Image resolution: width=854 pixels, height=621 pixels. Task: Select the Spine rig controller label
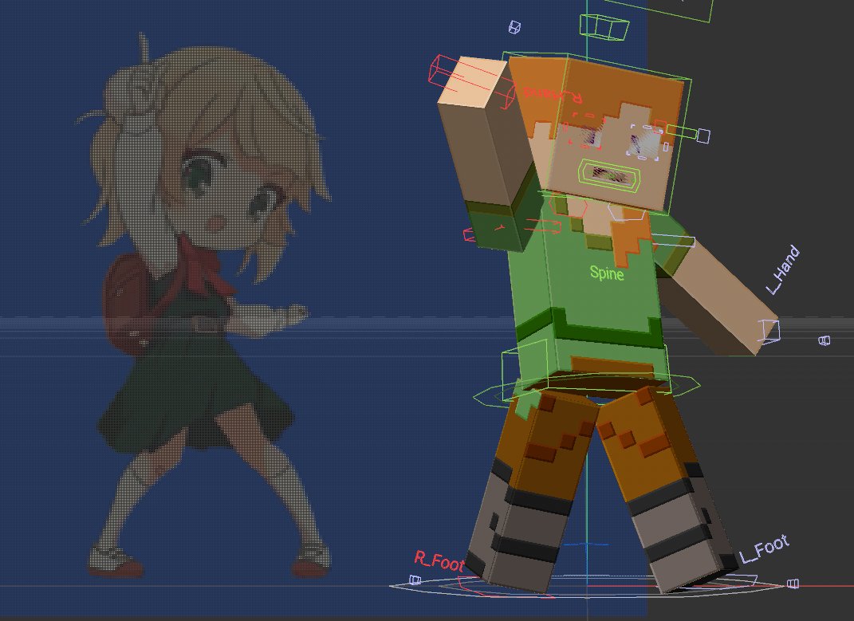point(607,273)
